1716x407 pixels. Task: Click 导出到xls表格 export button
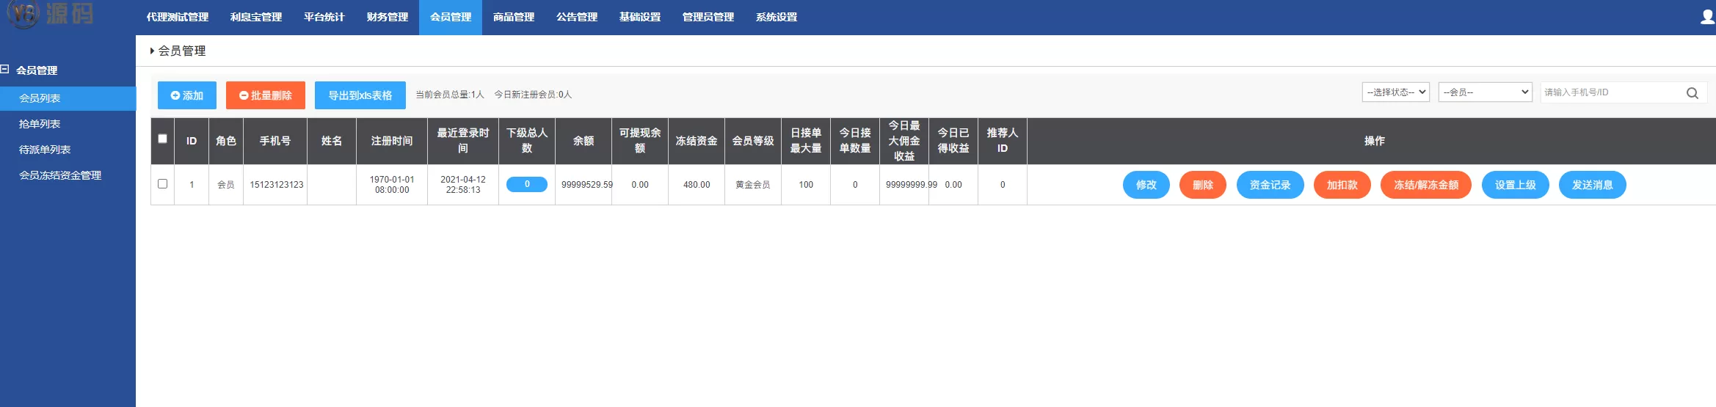coord(360,95)
